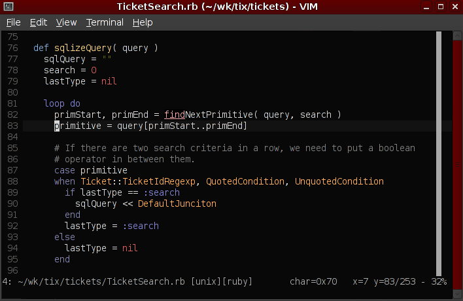Click line number 96
463x301 pixels.
(12, 270)
